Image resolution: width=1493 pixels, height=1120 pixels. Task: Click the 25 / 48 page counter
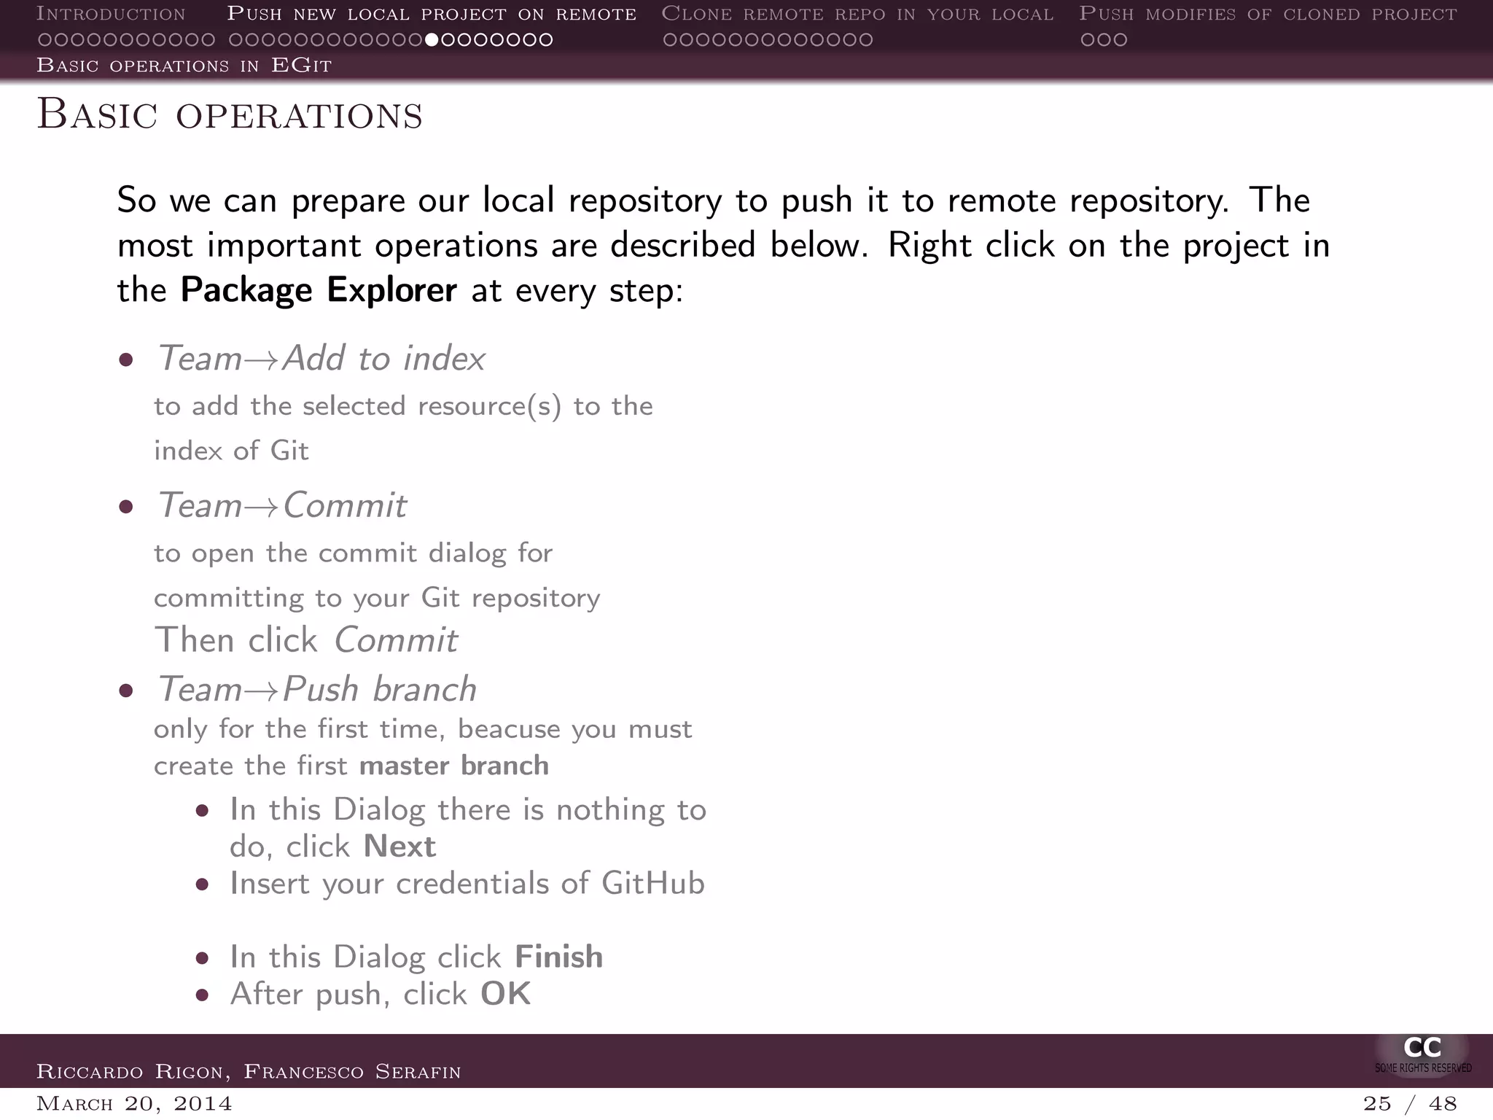(x=1410, y=1103)
